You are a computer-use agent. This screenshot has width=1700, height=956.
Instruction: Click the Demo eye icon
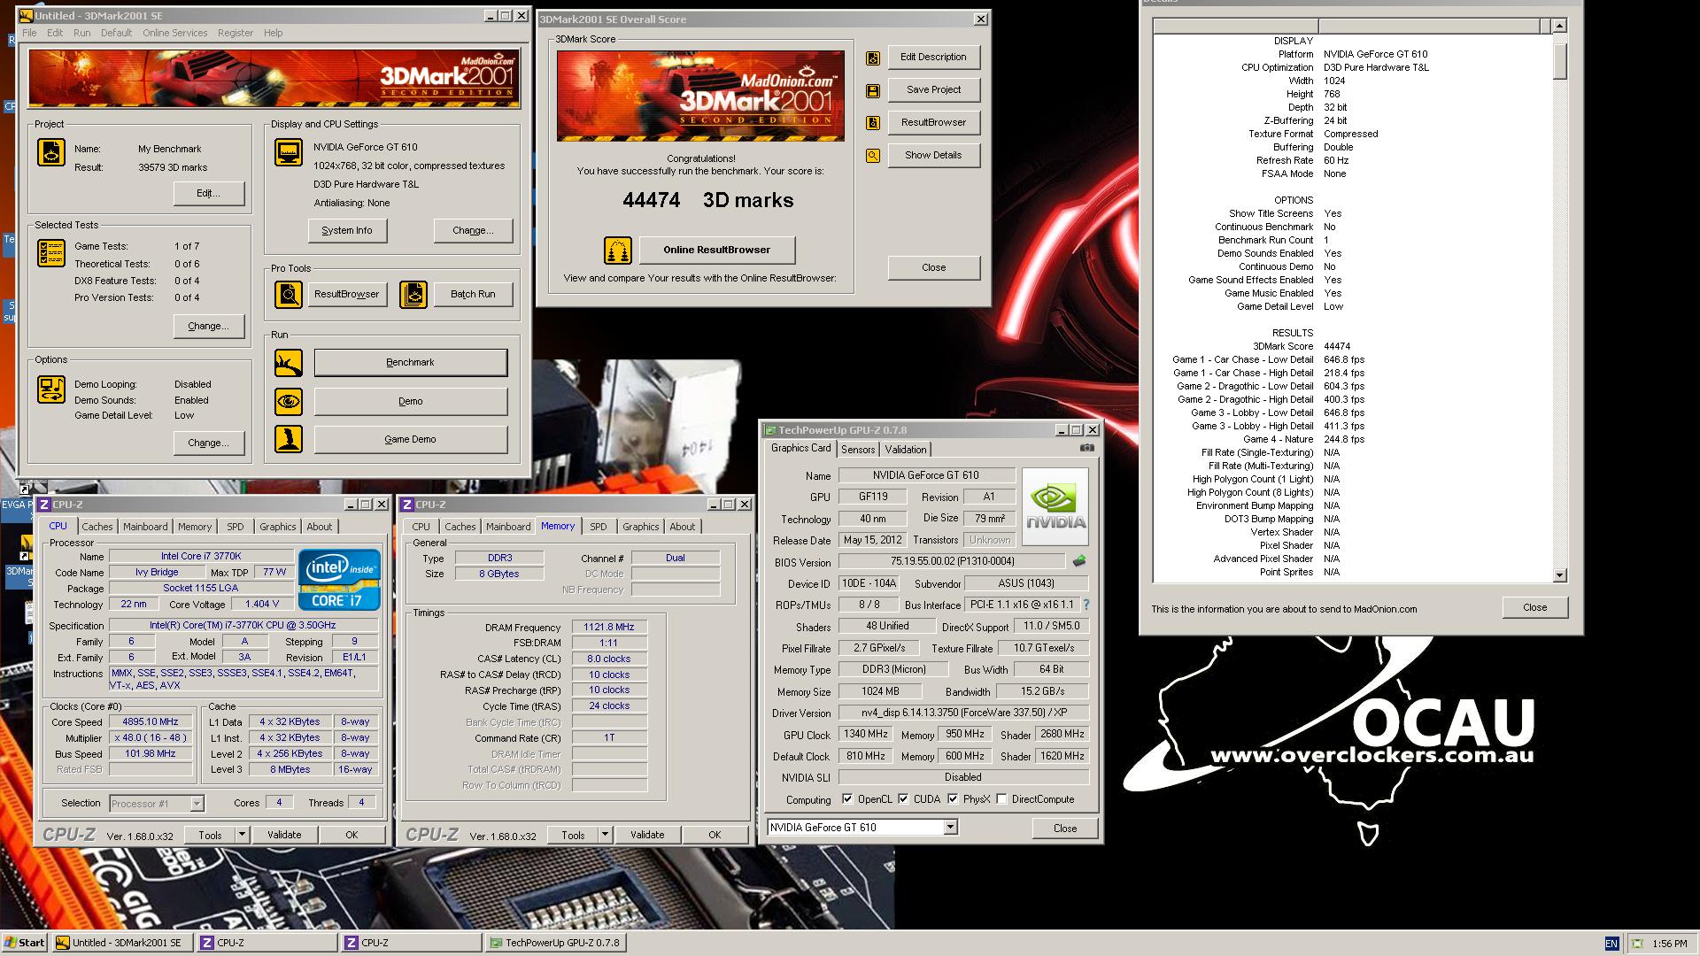tap(288, 401)
